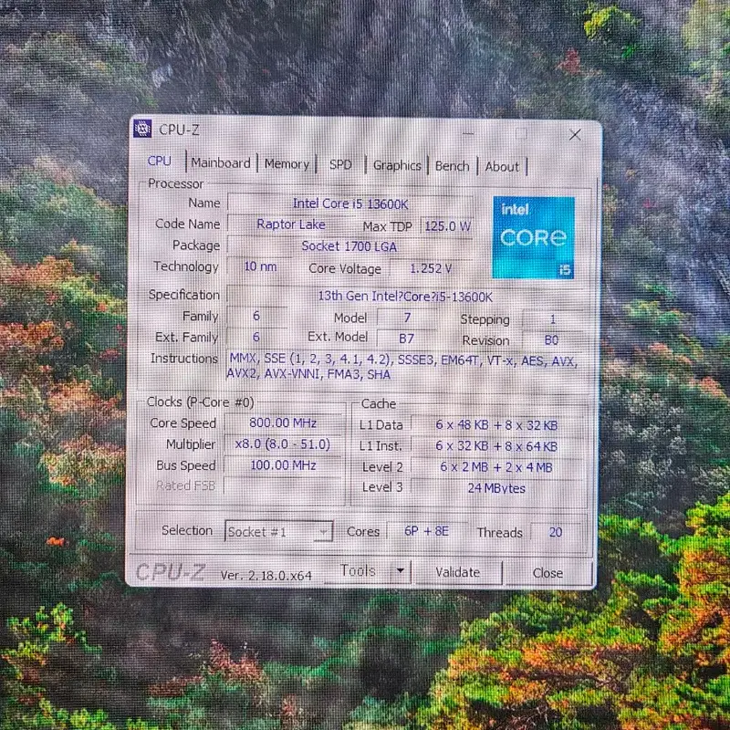The width and height of the screenshot is (730, 730).
Task: Open the Bench tab
Action: (x=452, y=166)
